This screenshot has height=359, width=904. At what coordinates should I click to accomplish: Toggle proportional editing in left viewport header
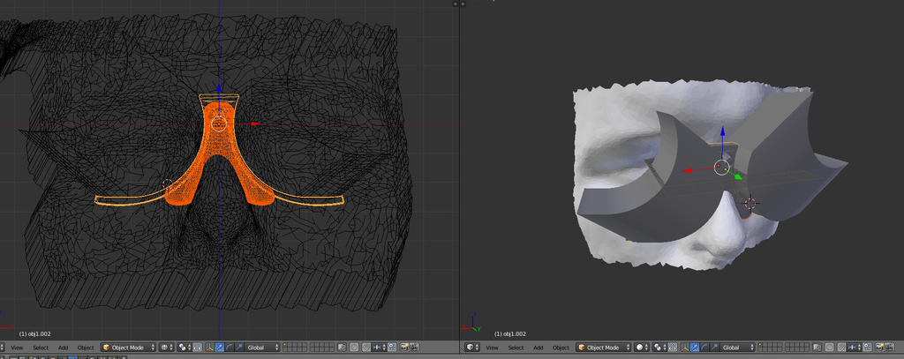354,348
